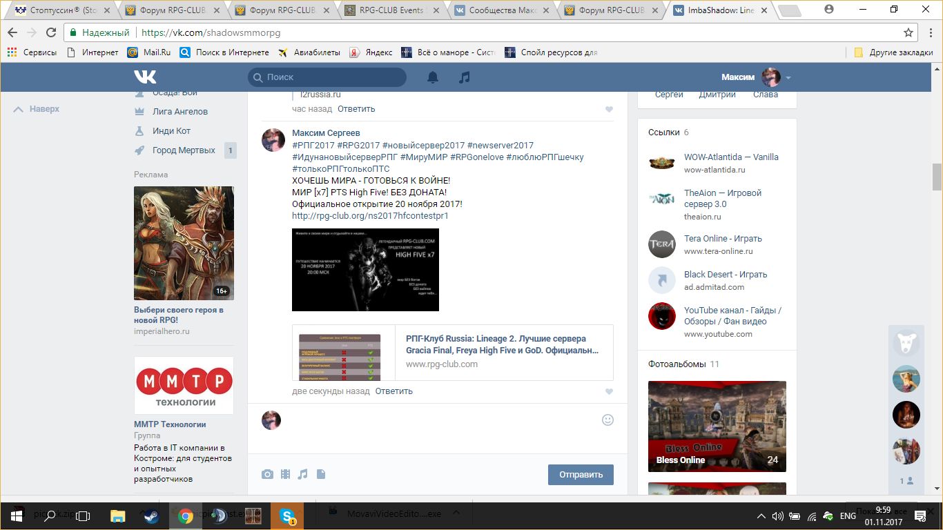Open Chrome from the Windows taskbar
The width and height of the screenshot is (943, 530).
tap(185, 516)
